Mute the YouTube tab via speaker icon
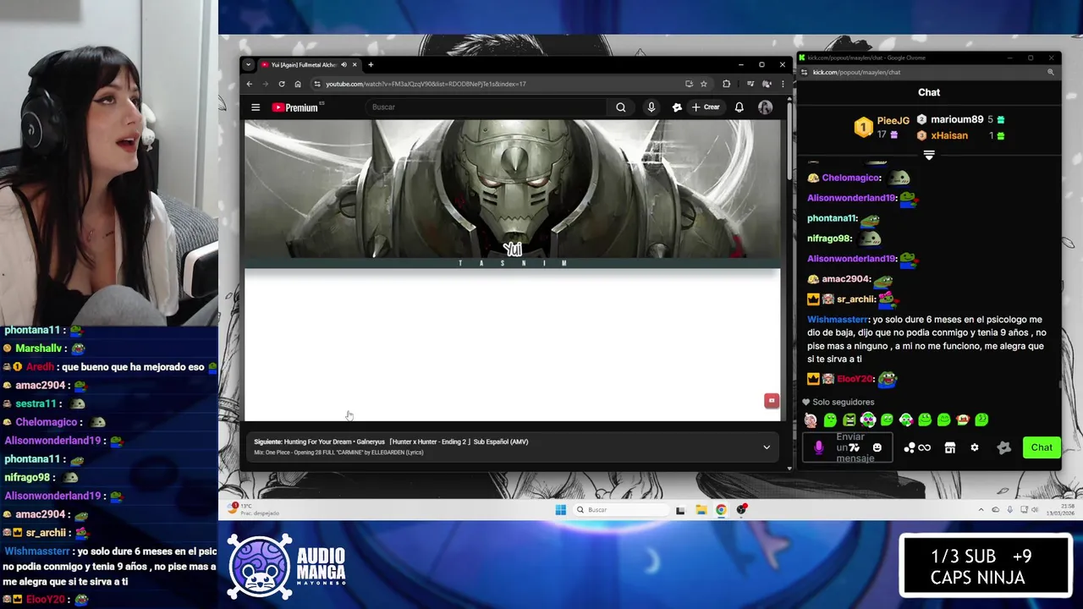Viewport: 1083px width, 609px height. tap(344, 65)
